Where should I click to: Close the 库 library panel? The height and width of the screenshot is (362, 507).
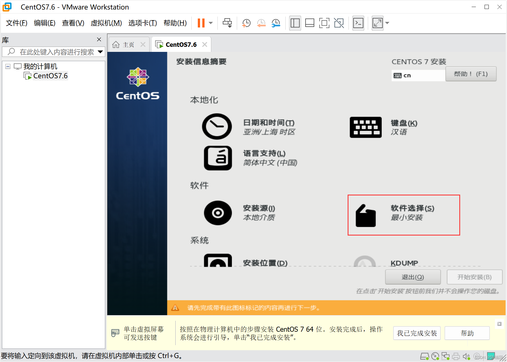click(x=99, y=40)
